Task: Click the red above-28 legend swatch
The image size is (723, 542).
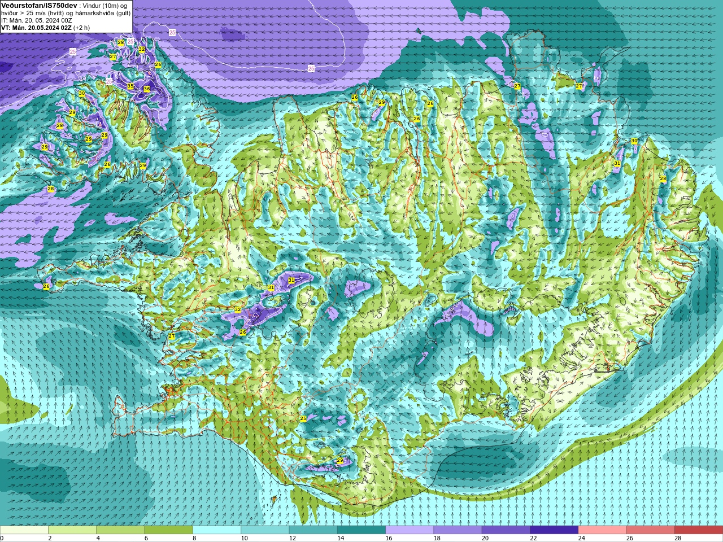Action: pyautogui.click(x=699, y=530)
